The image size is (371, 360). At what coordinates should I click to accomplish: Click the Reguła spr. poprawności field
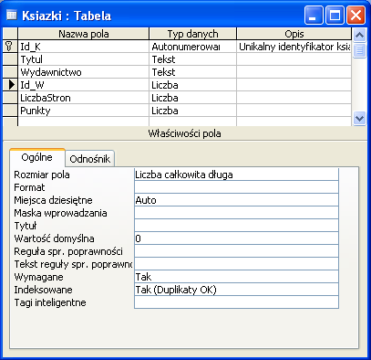point(236,251)
